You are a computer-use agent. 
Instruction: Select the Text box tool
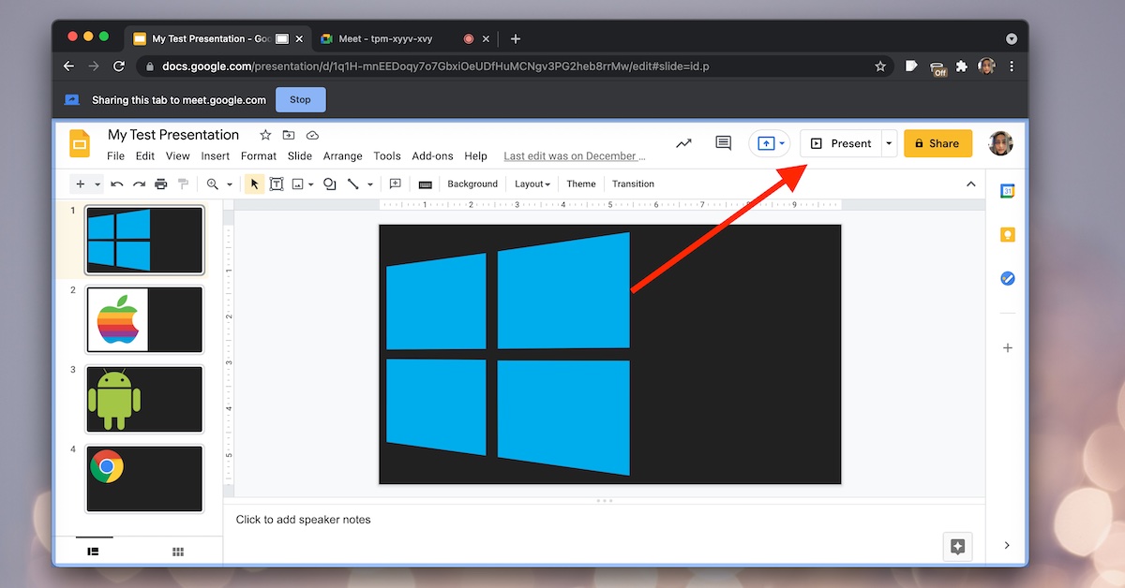point(277,184)
